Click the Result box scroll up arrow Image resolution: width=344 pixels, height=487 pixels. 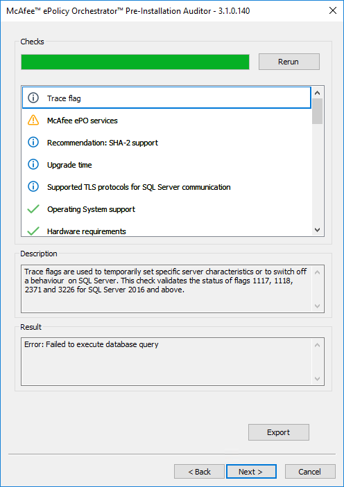click(x=317, y=345)
